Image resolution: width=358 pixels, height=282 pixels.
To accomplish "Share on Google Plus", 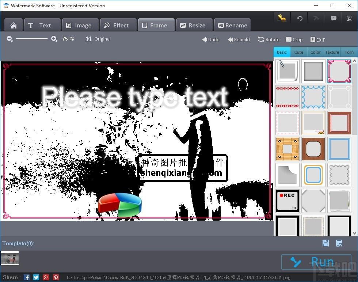I will point(46,277).
